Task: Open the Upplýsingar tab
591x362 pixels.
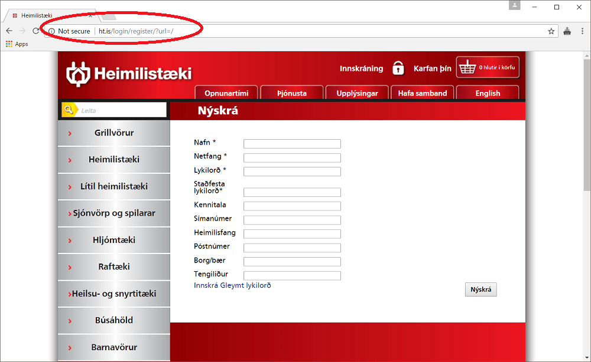Action: coord(357,93)
